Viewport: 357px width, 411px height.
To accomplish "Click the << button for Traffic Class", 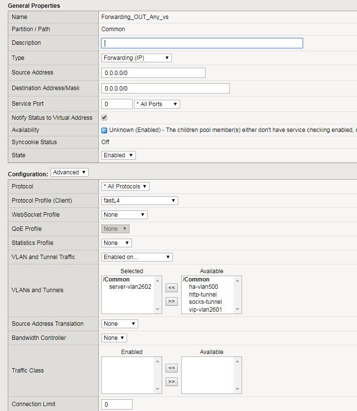I will pos(171,368).
